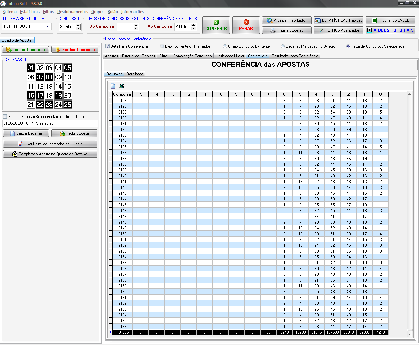The height and width of the screenshot is (345, 419).
Task: Open the Desdobramentos menu
Action: tap(73, 12)
